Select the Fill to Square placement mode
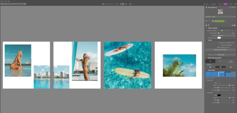This screenshot has width=237, height=113. 230,61
